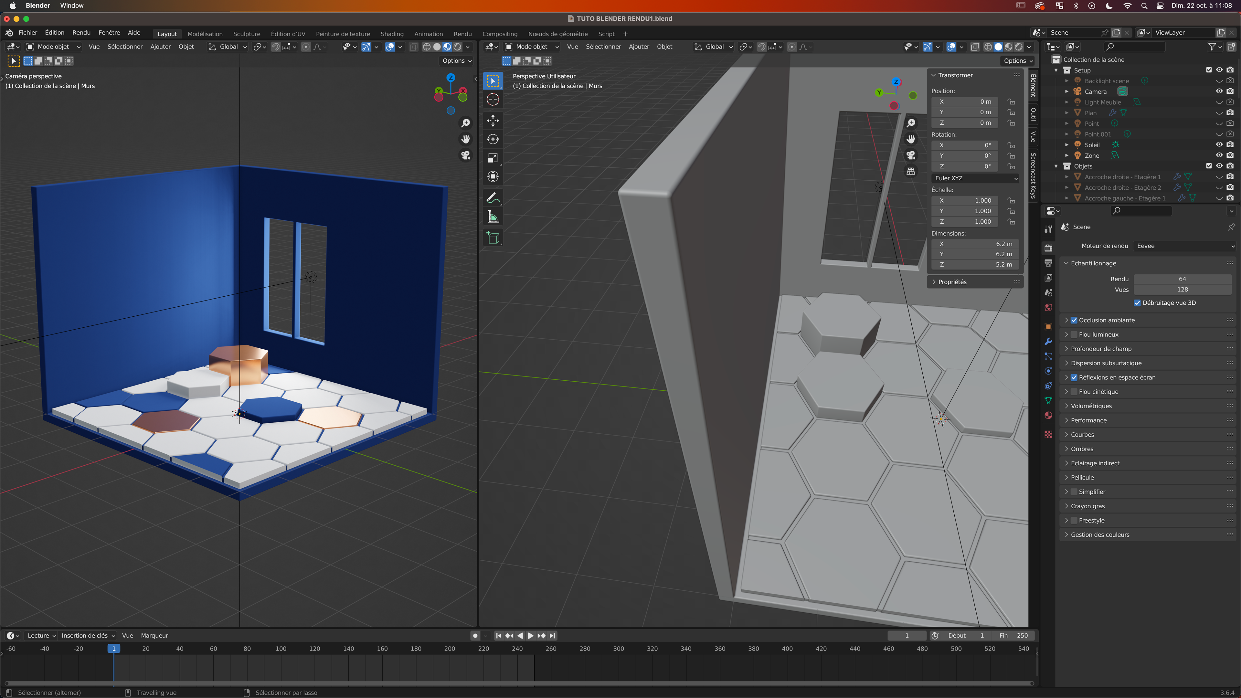
Task: Click Options button in right viewport
Action: pyautogui.click(x=1018, y=61)
